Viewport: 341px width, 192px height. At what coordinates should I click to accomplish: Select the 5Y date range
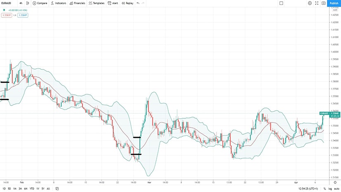click(43, 189)
